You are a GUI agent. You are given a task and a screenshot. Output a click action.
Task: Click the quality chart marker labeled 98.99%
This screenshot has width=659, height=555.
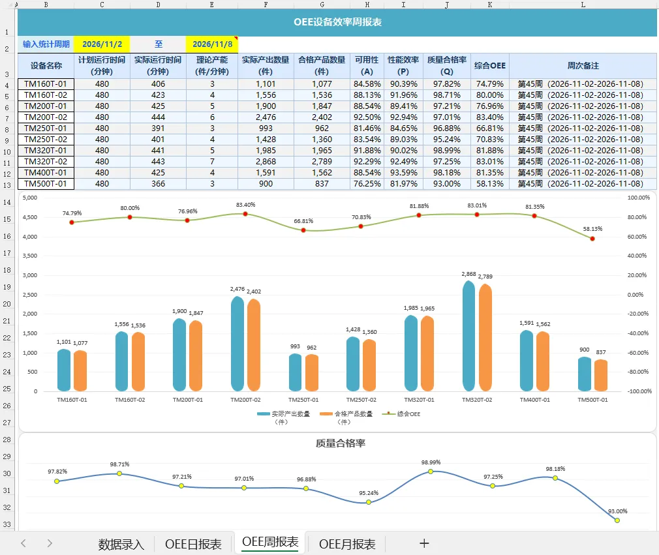[x=431, y=472]
